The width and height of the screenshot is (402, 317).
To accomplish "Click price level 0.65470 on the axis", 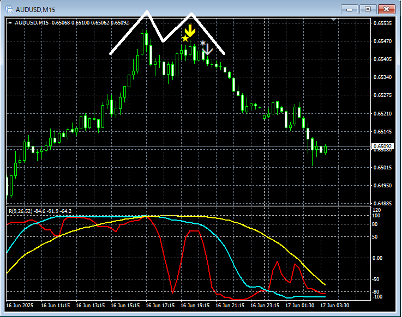I will pos(382,41).
